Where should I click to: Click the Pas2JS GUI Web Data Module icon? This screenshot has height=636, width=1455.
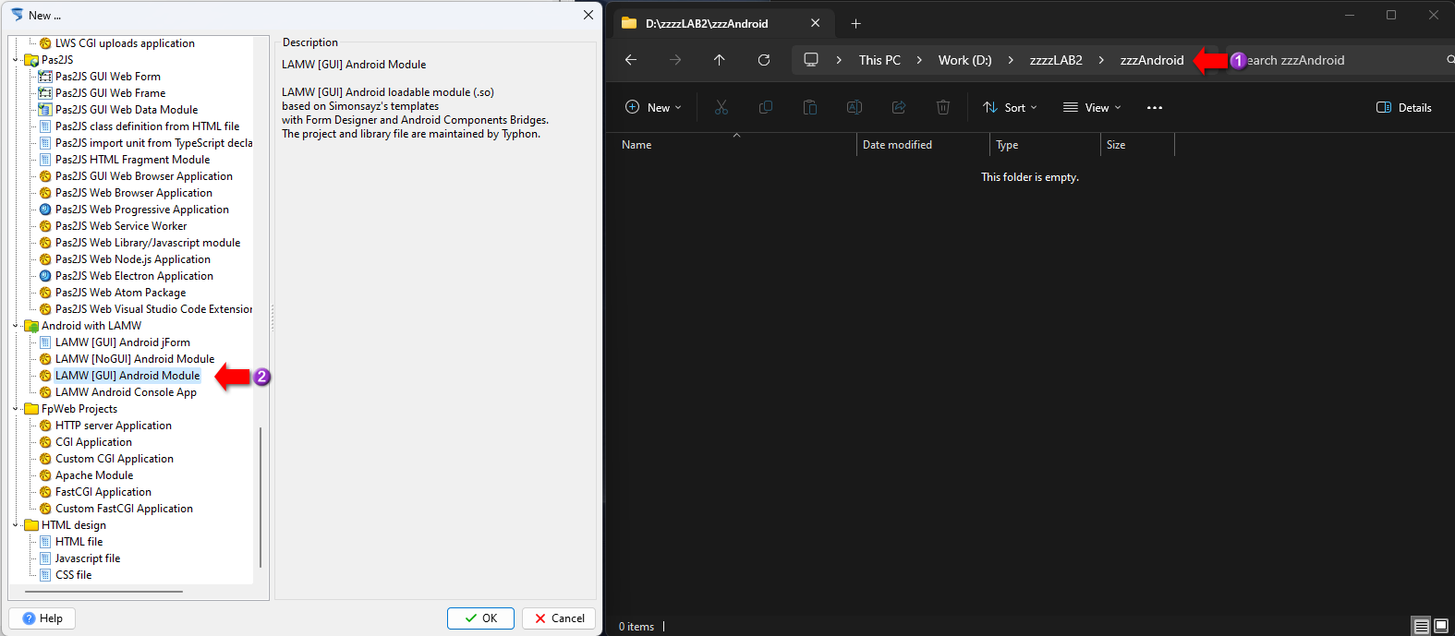(45, 110)
